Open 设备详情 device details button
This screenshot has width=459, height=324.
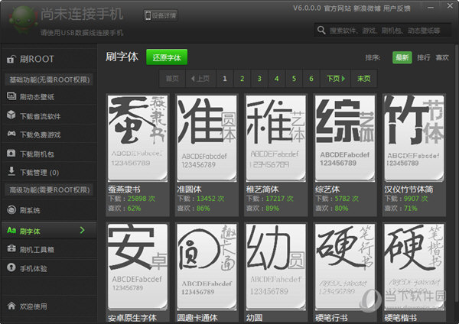click(x=161, y=15)
